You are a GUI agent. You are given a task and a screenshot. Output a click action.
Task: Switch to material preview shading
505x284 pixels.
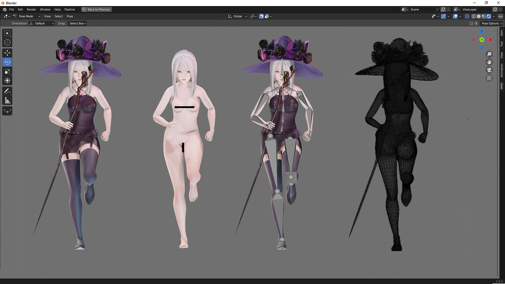484,16
